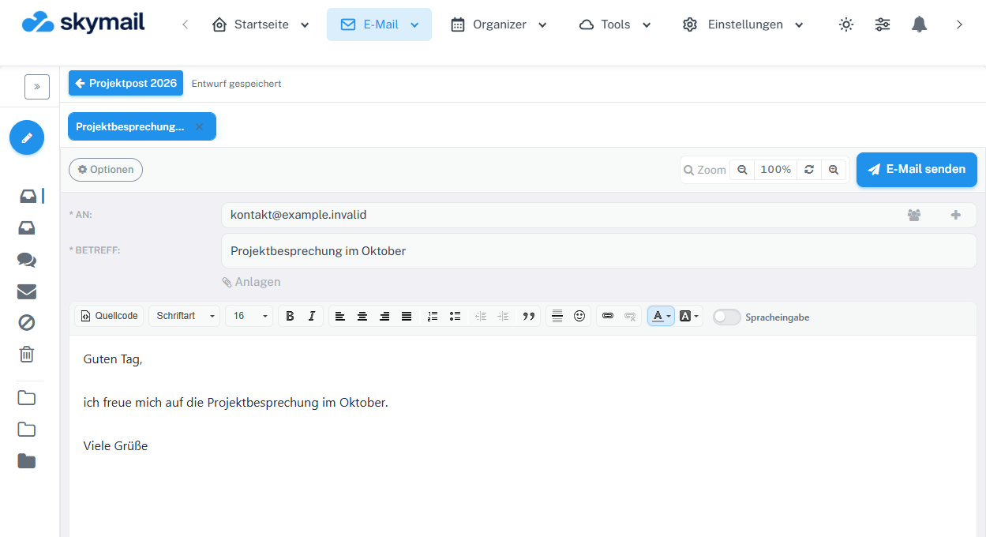This screenshot has height=537, width=986.
Task: Insert a hyperlink with the link icon
Action: point(608,316)
